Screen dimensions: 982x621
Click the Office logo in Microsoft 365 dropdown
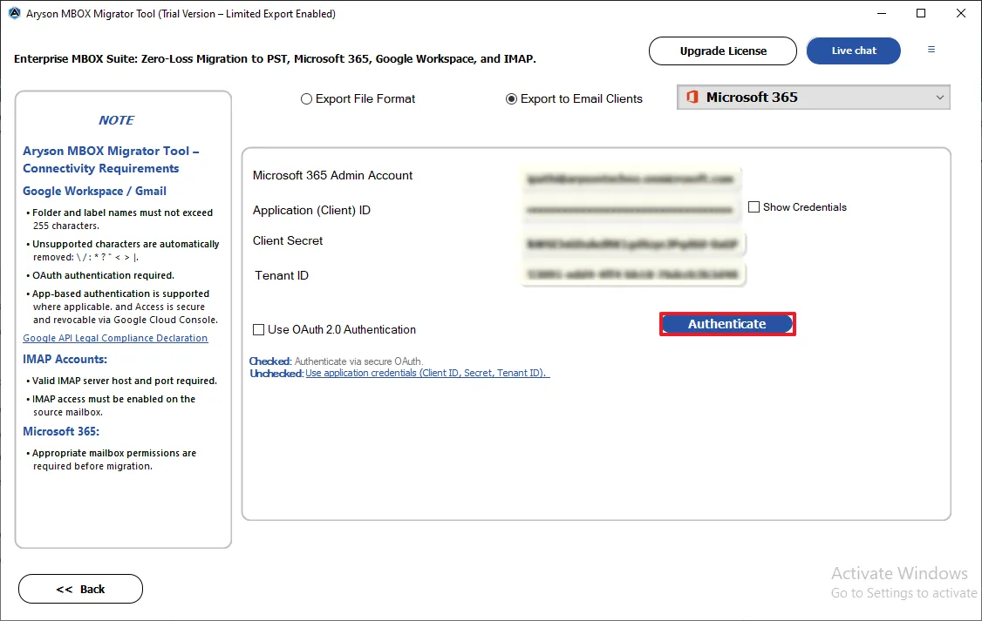pyautogui.click(x=692, y=97)
